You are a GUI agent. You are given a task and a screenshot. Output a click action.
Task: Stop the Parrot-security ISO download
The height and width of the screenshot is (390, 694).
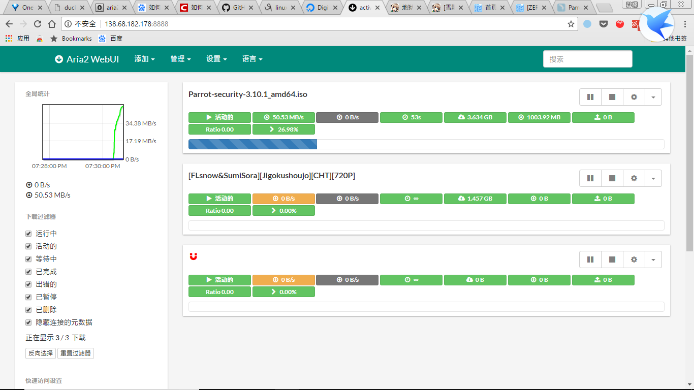[612, 97]
